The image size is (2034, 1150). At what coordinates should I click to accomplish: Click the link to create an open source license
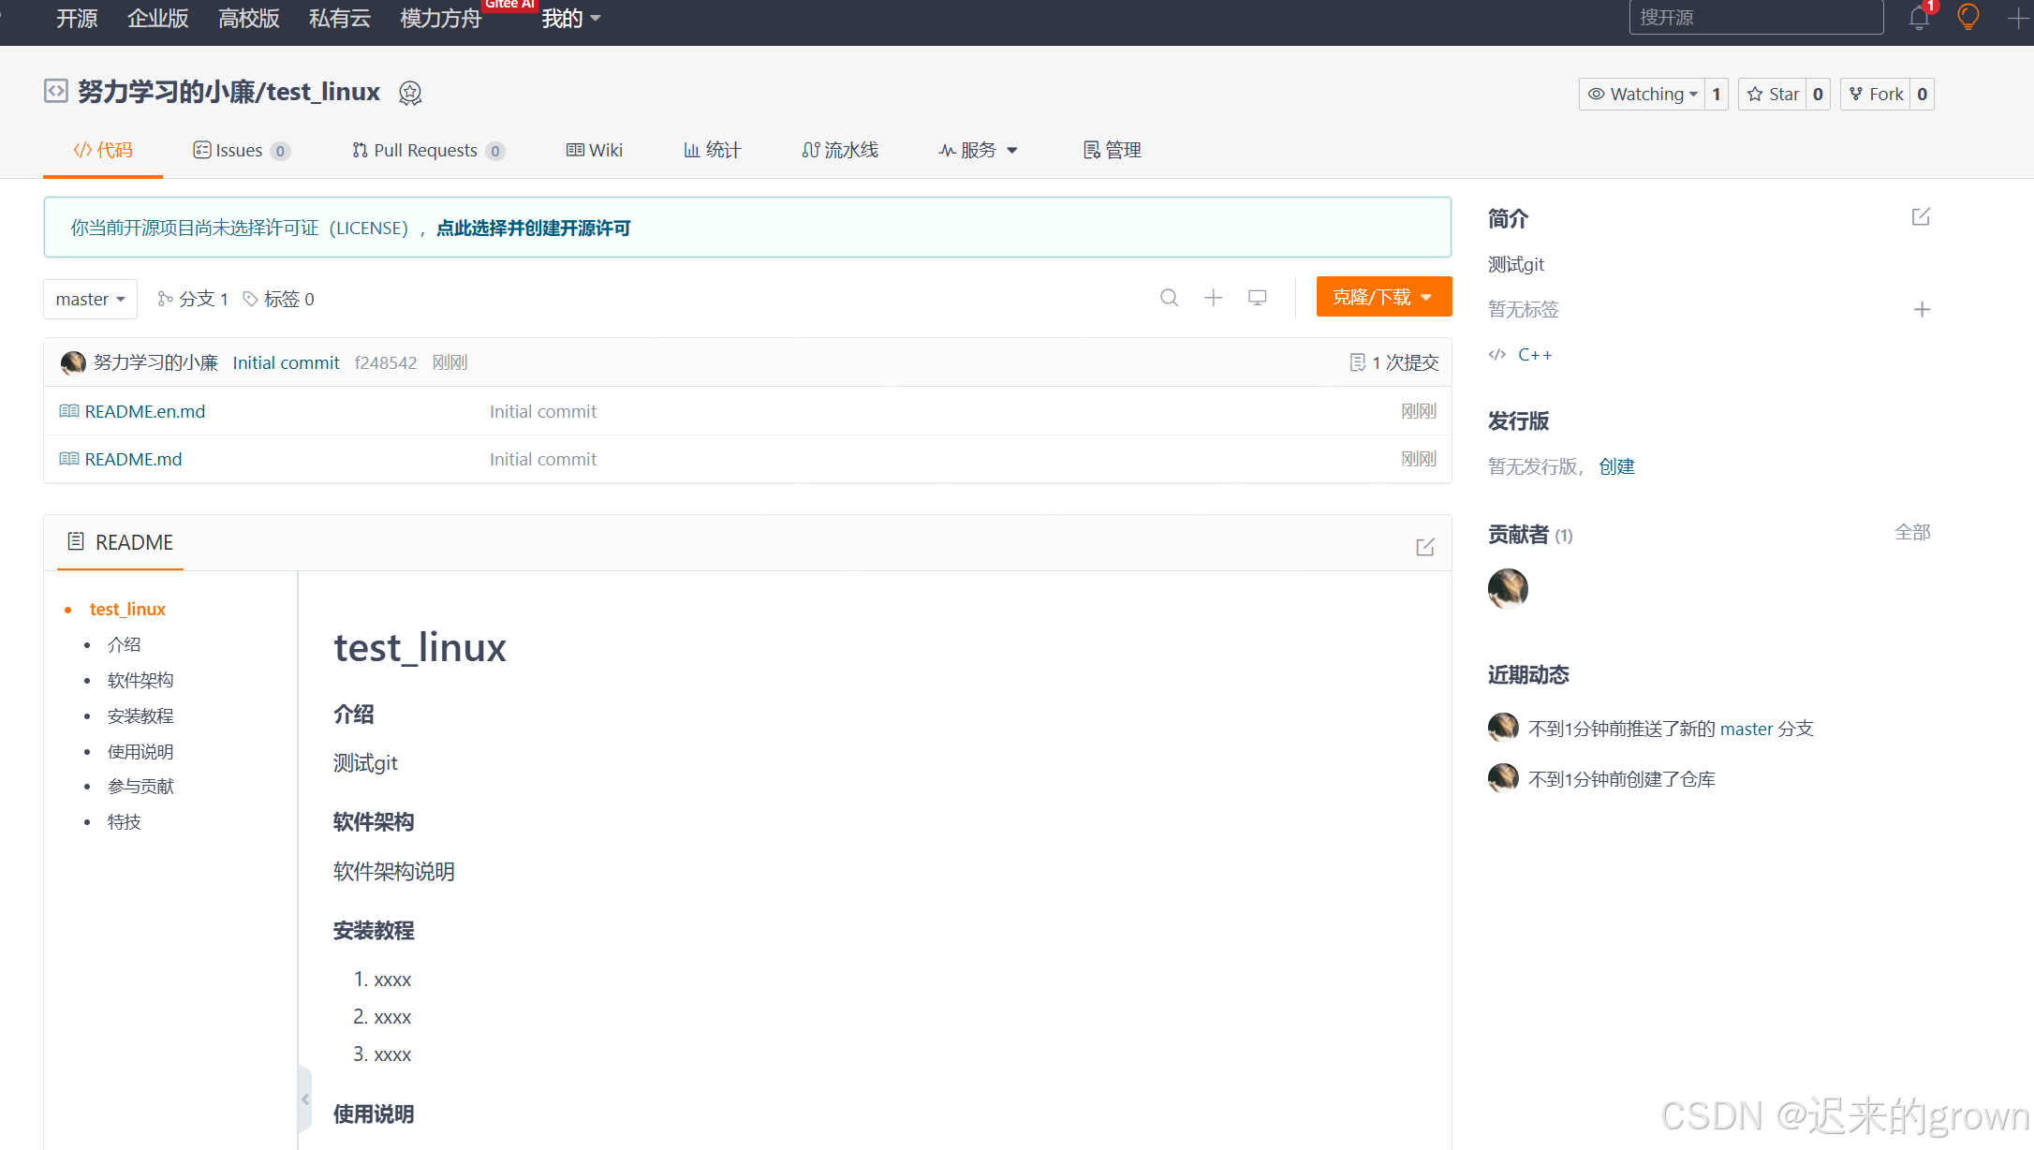533,228
